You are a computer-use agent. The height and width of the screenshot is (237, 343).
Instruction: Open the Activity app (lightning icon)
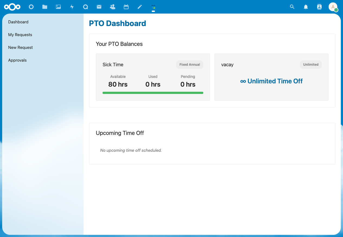[72, 7]
